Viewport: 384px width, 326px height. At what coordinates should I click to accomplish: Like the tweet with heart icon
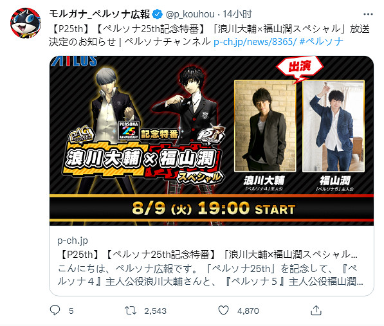[223, 311]
